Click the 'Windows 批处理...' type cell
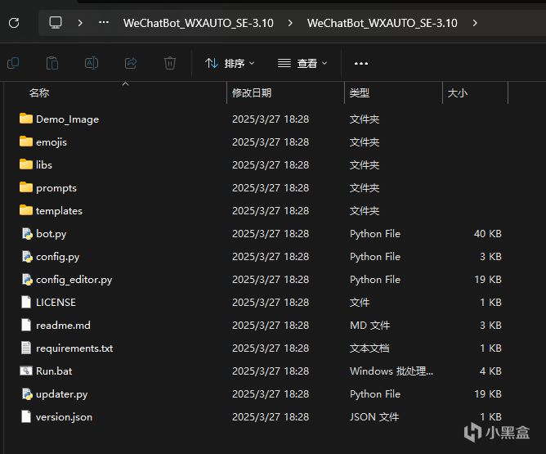Viewport: 546px width, 454px height. click(392, 371)
